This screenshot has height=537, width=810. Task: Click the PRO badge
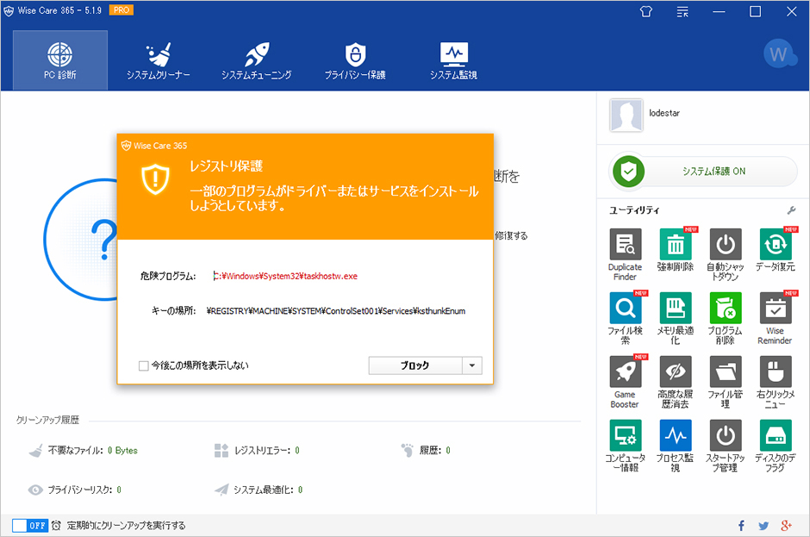click(x=121, y=9)
